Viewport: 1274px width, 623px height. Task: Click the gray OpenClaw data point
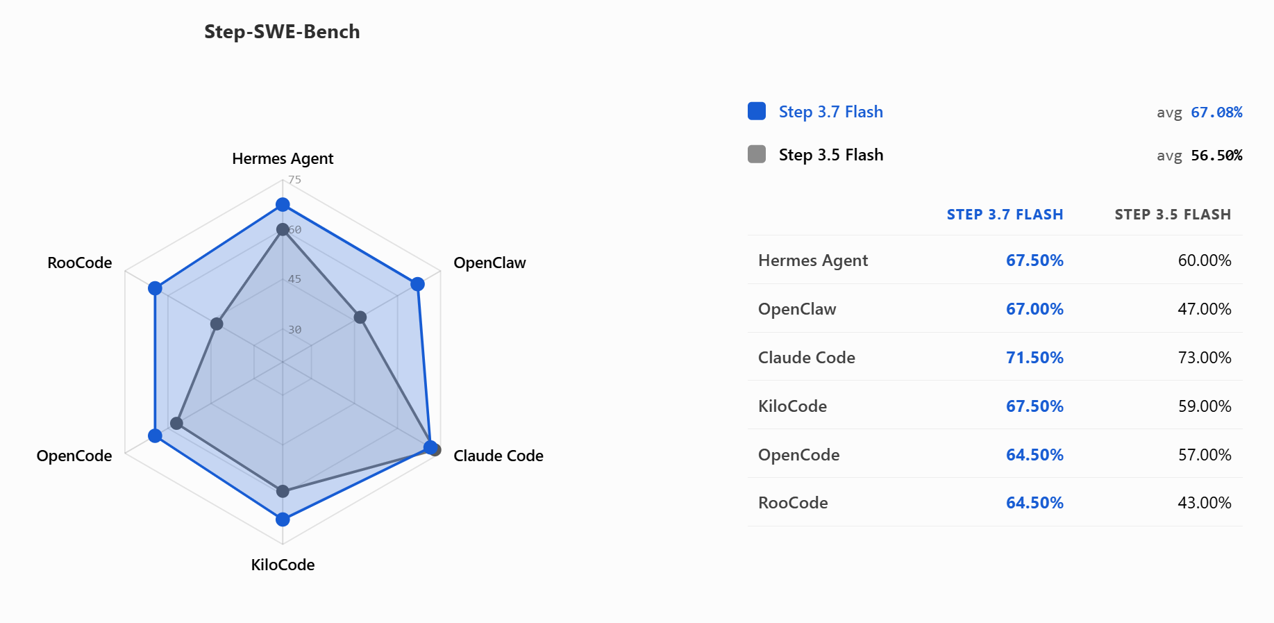tap(360, 317)
